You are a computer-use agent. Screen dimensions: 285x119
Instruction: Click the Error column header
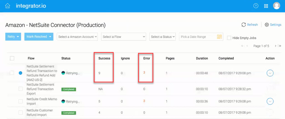(147, 58)
